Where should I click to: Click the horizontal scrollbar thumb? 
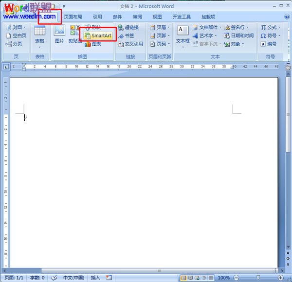pos(159,271)
